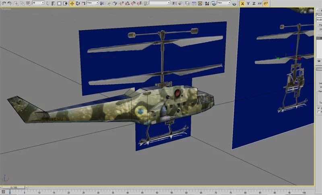Activate the Select and Move tool

click(72, 3)
